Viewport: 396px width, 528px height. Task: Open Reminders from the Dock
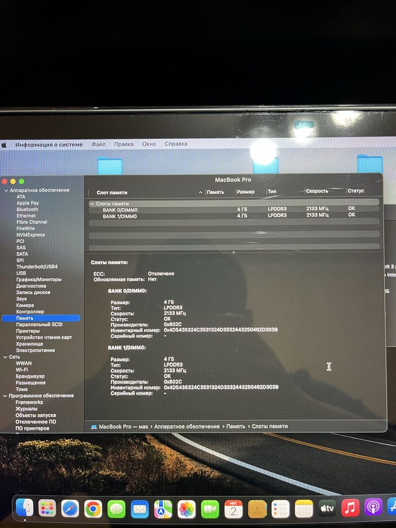tap(280, 508)
